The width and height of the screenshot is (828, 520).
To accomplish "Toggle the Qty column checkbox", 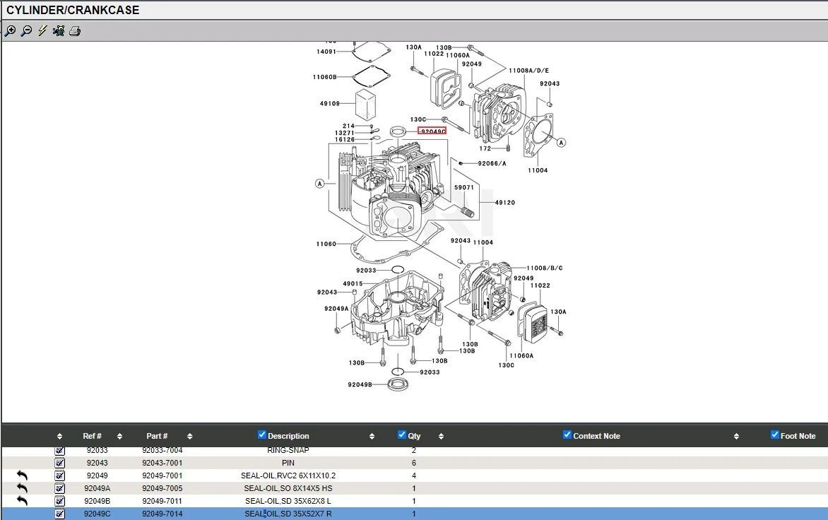I will (x=402, y=435).
